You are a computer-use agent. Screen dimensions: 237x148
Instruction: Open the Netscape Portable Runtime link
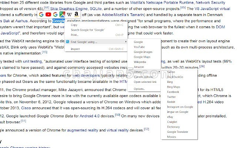tap(170, 3)
